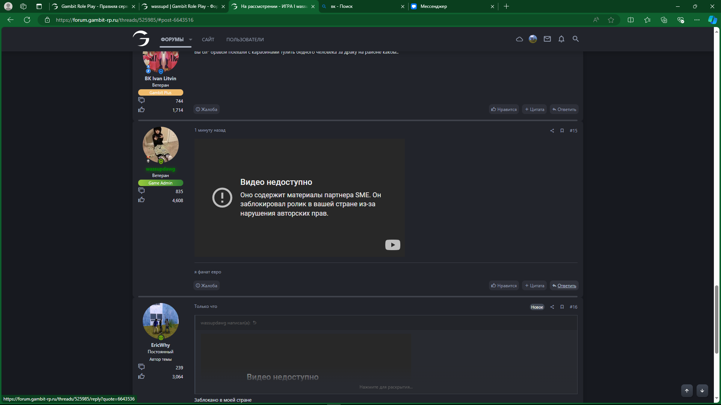Click Ответить on wassupdawg's post

[564, 286]
